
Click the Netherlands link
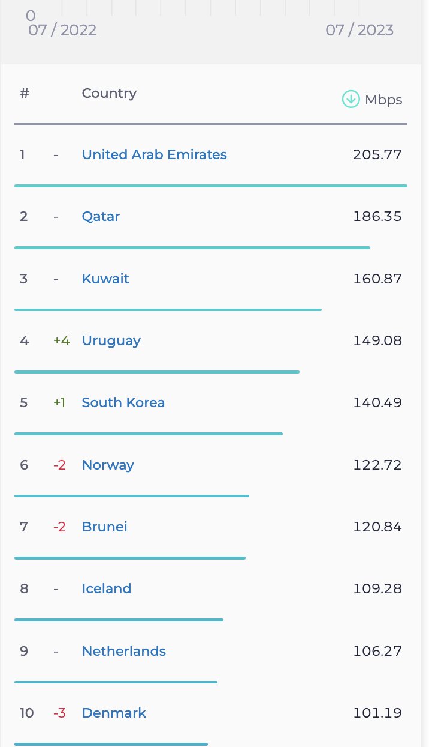(x=123, y=652)
